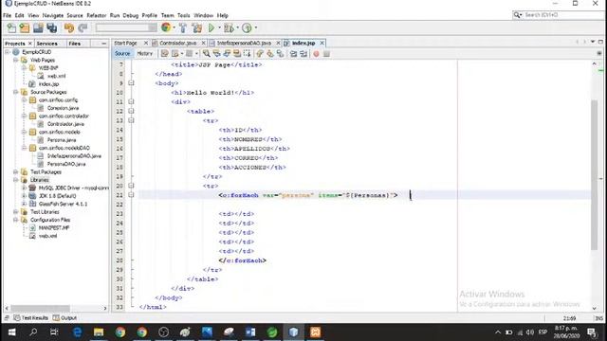Open the Refactor menu
The height and width of the screenshot is (341, 607).
97,15
